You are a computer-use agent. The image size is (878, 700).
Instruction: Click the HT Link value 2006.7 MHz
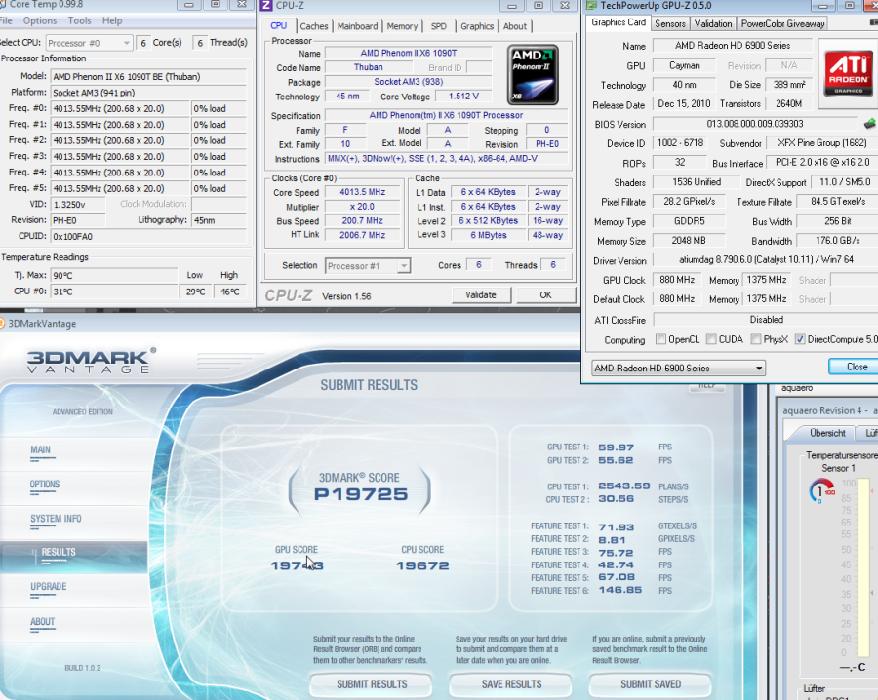(362, 235)
